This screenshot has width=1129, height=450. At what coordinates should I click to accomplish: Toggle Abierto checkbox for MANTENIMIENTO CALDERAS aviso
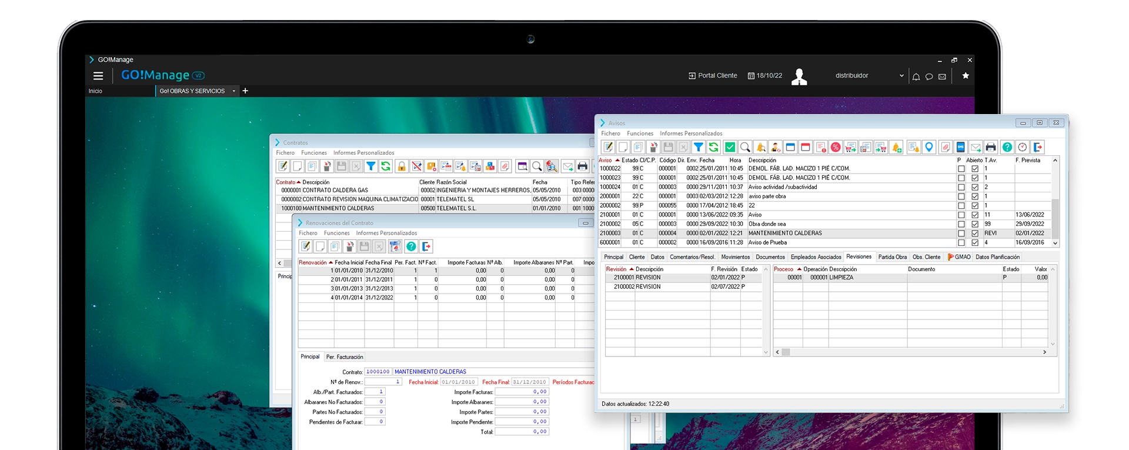click(975, 234)
